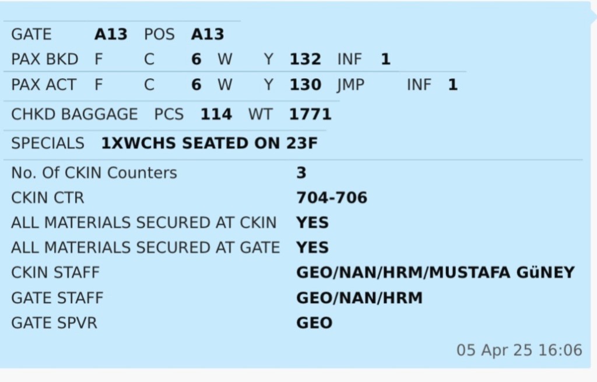Click the CKIN STAFF names GEO/NAN/HRM/MUSTAFA GüNEY

click(436, 272)
